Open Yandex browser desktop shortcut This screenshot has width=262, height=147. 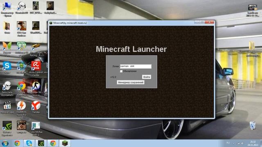pyautogui.click(x=36, y=107)
